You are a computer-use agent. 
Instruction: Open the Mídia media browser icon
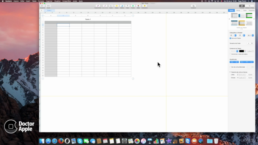tap(138, 6)
